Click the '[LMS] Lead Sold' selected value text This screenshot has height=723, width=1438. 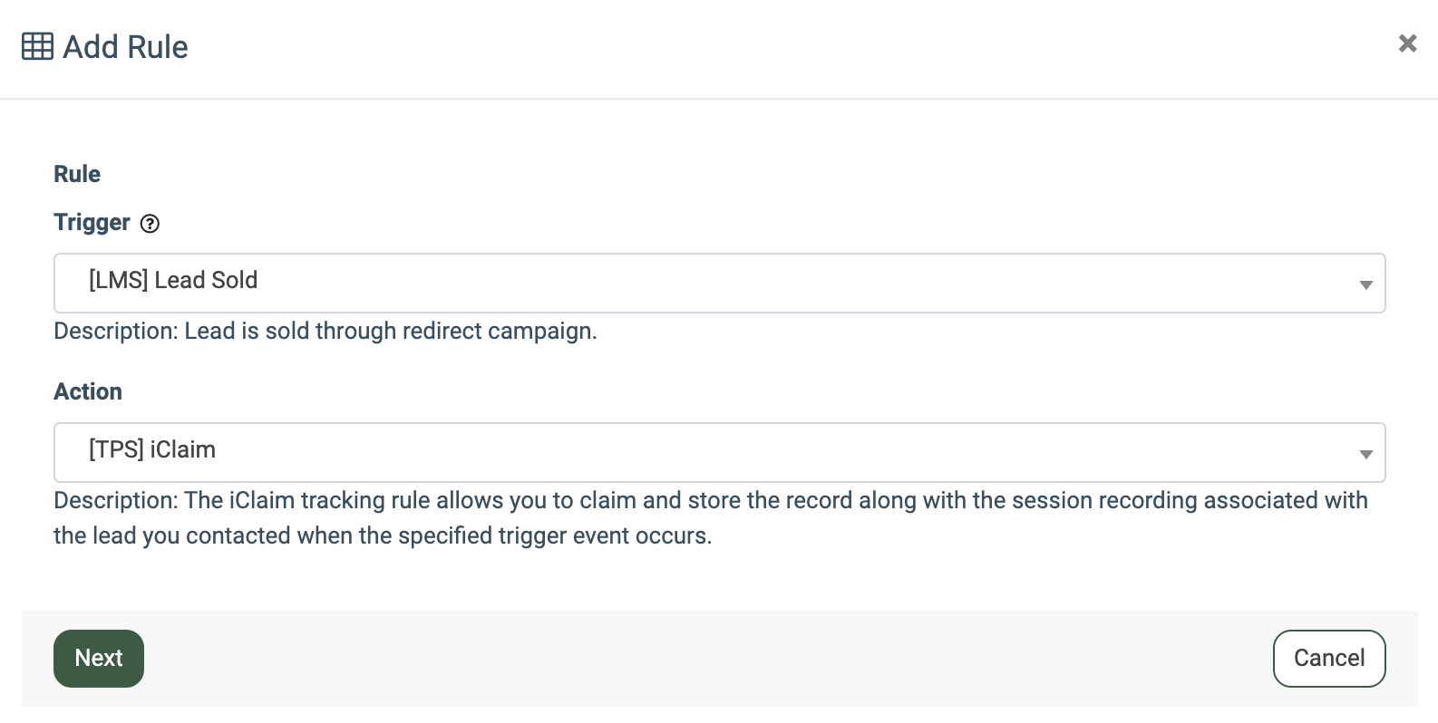173,281
